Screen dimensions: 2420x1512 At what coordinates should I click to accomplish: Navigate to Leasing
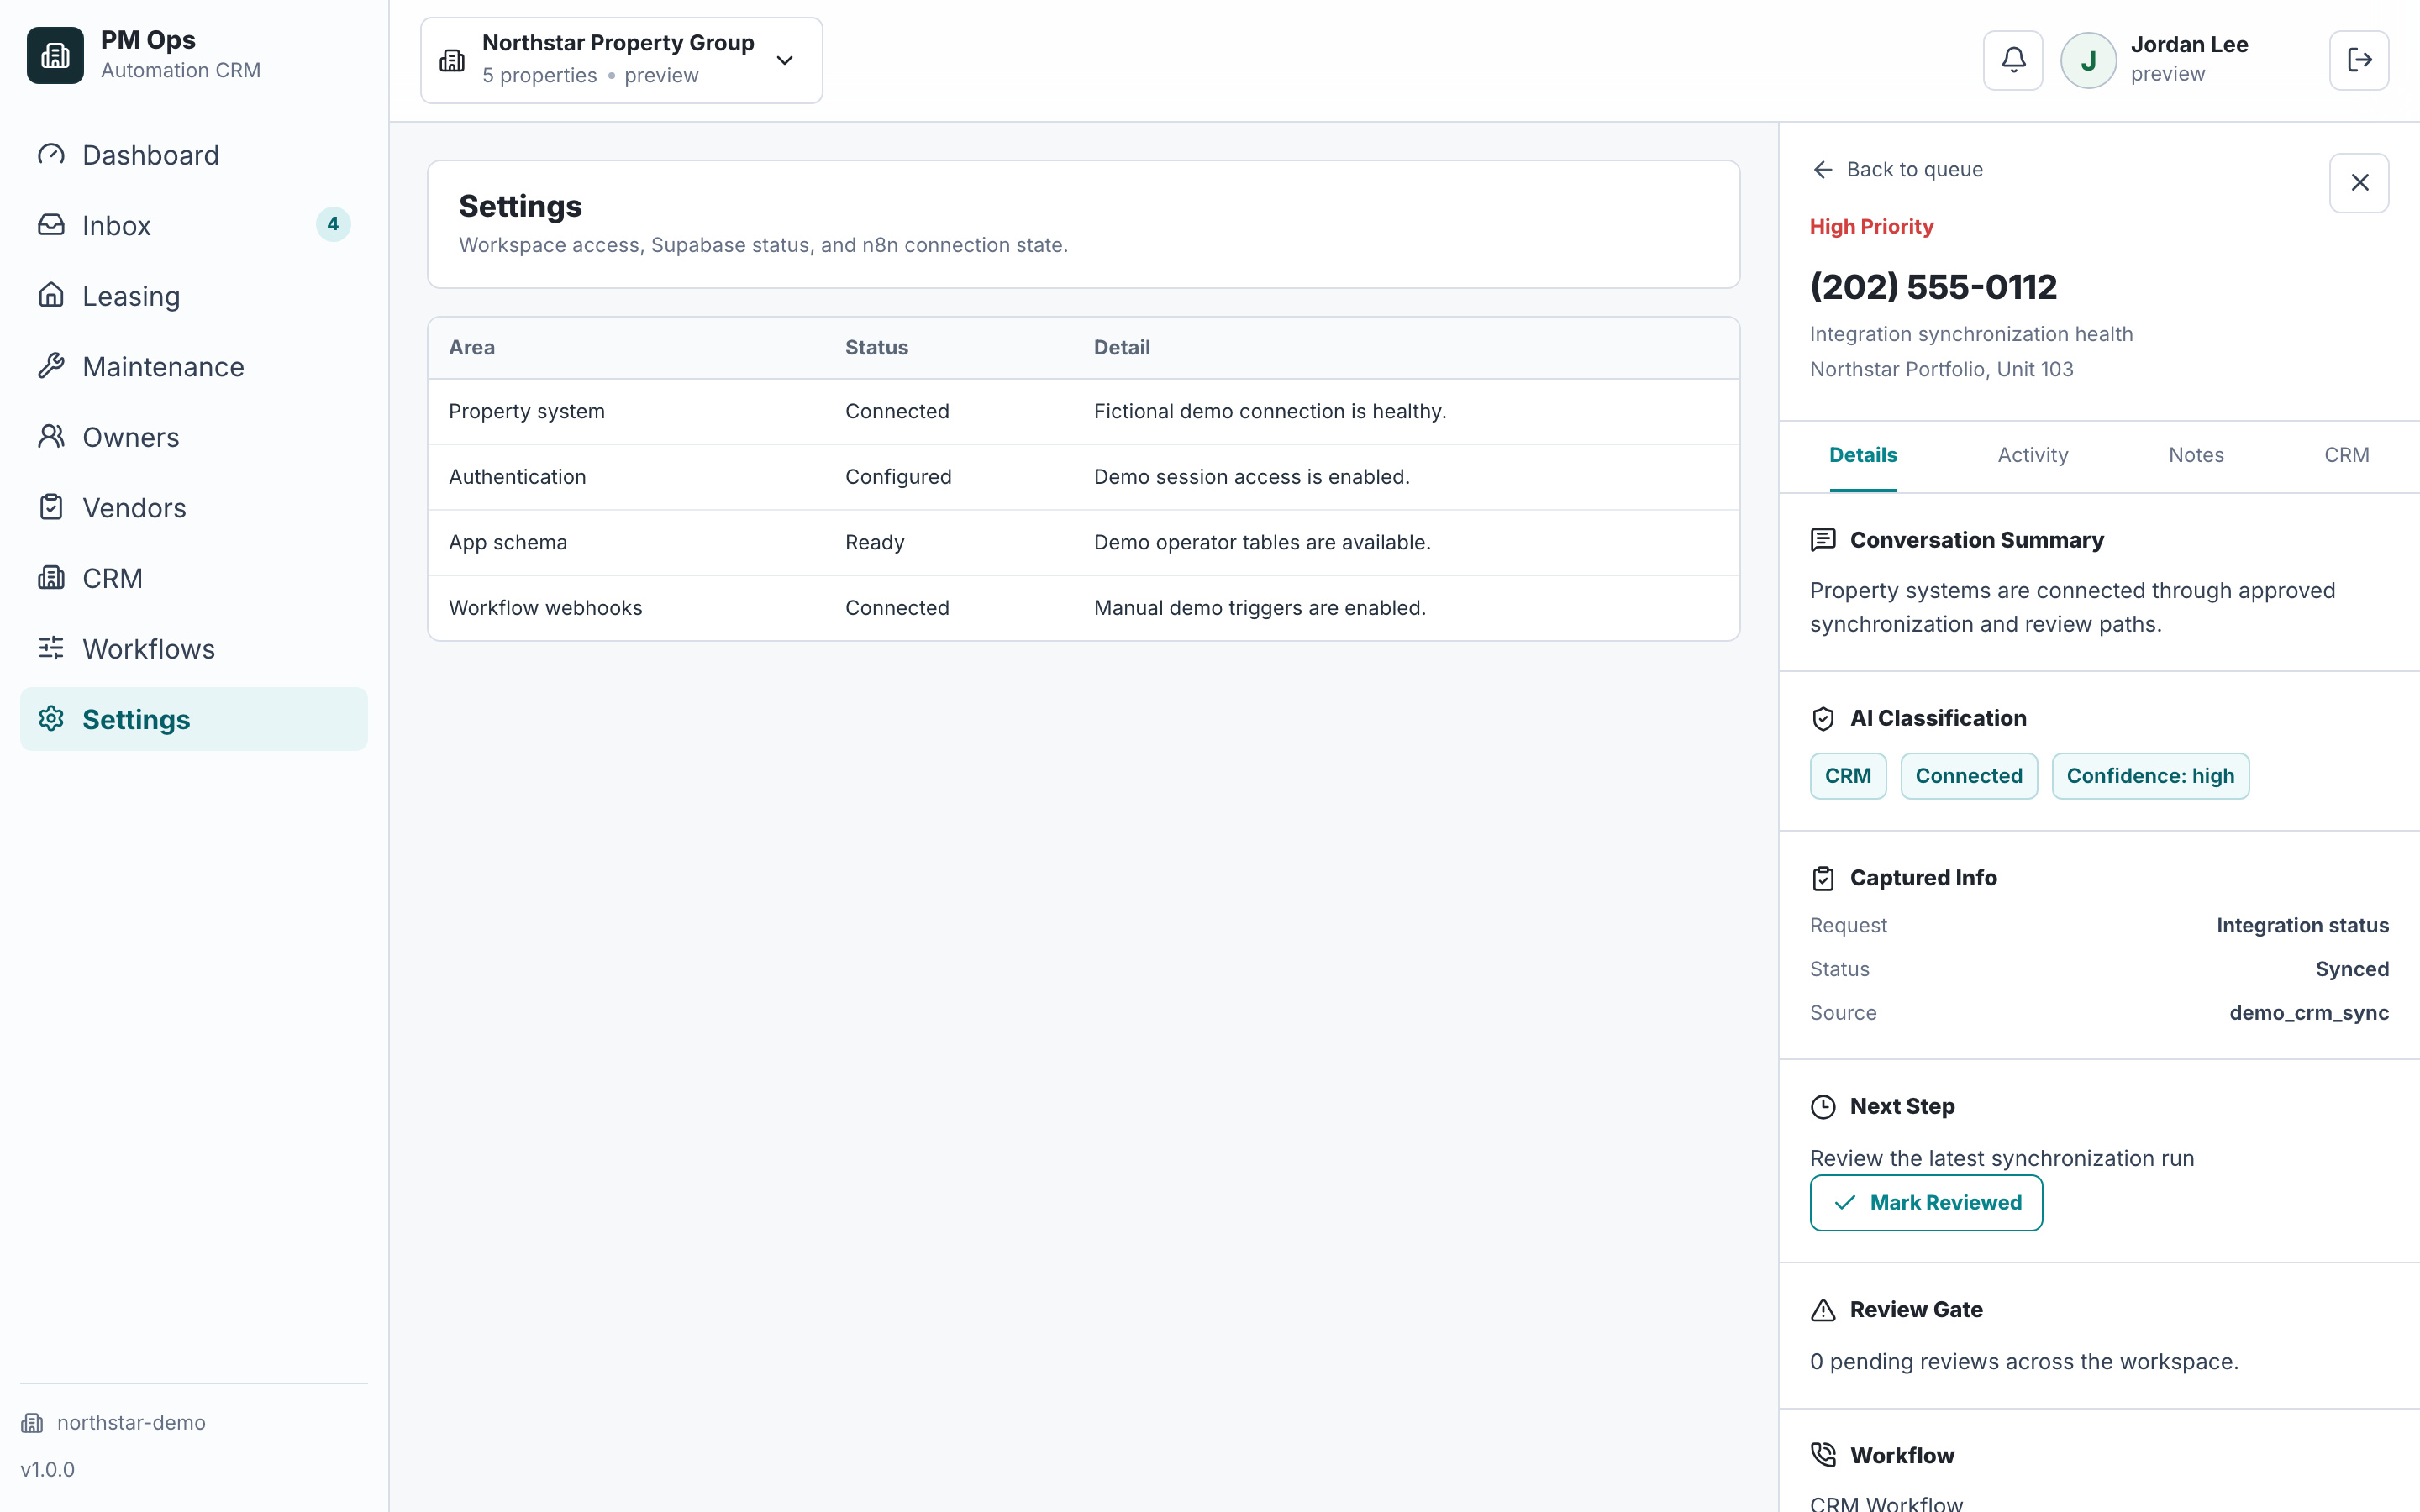pyautogui.click(x=194, y=296)
